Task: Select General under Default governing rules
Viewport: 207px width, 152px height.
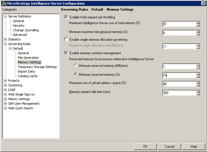Action: 23,53
